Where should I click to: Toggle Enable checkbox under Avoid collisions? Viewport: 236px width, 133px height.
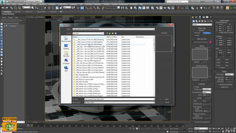coord(194,109)
